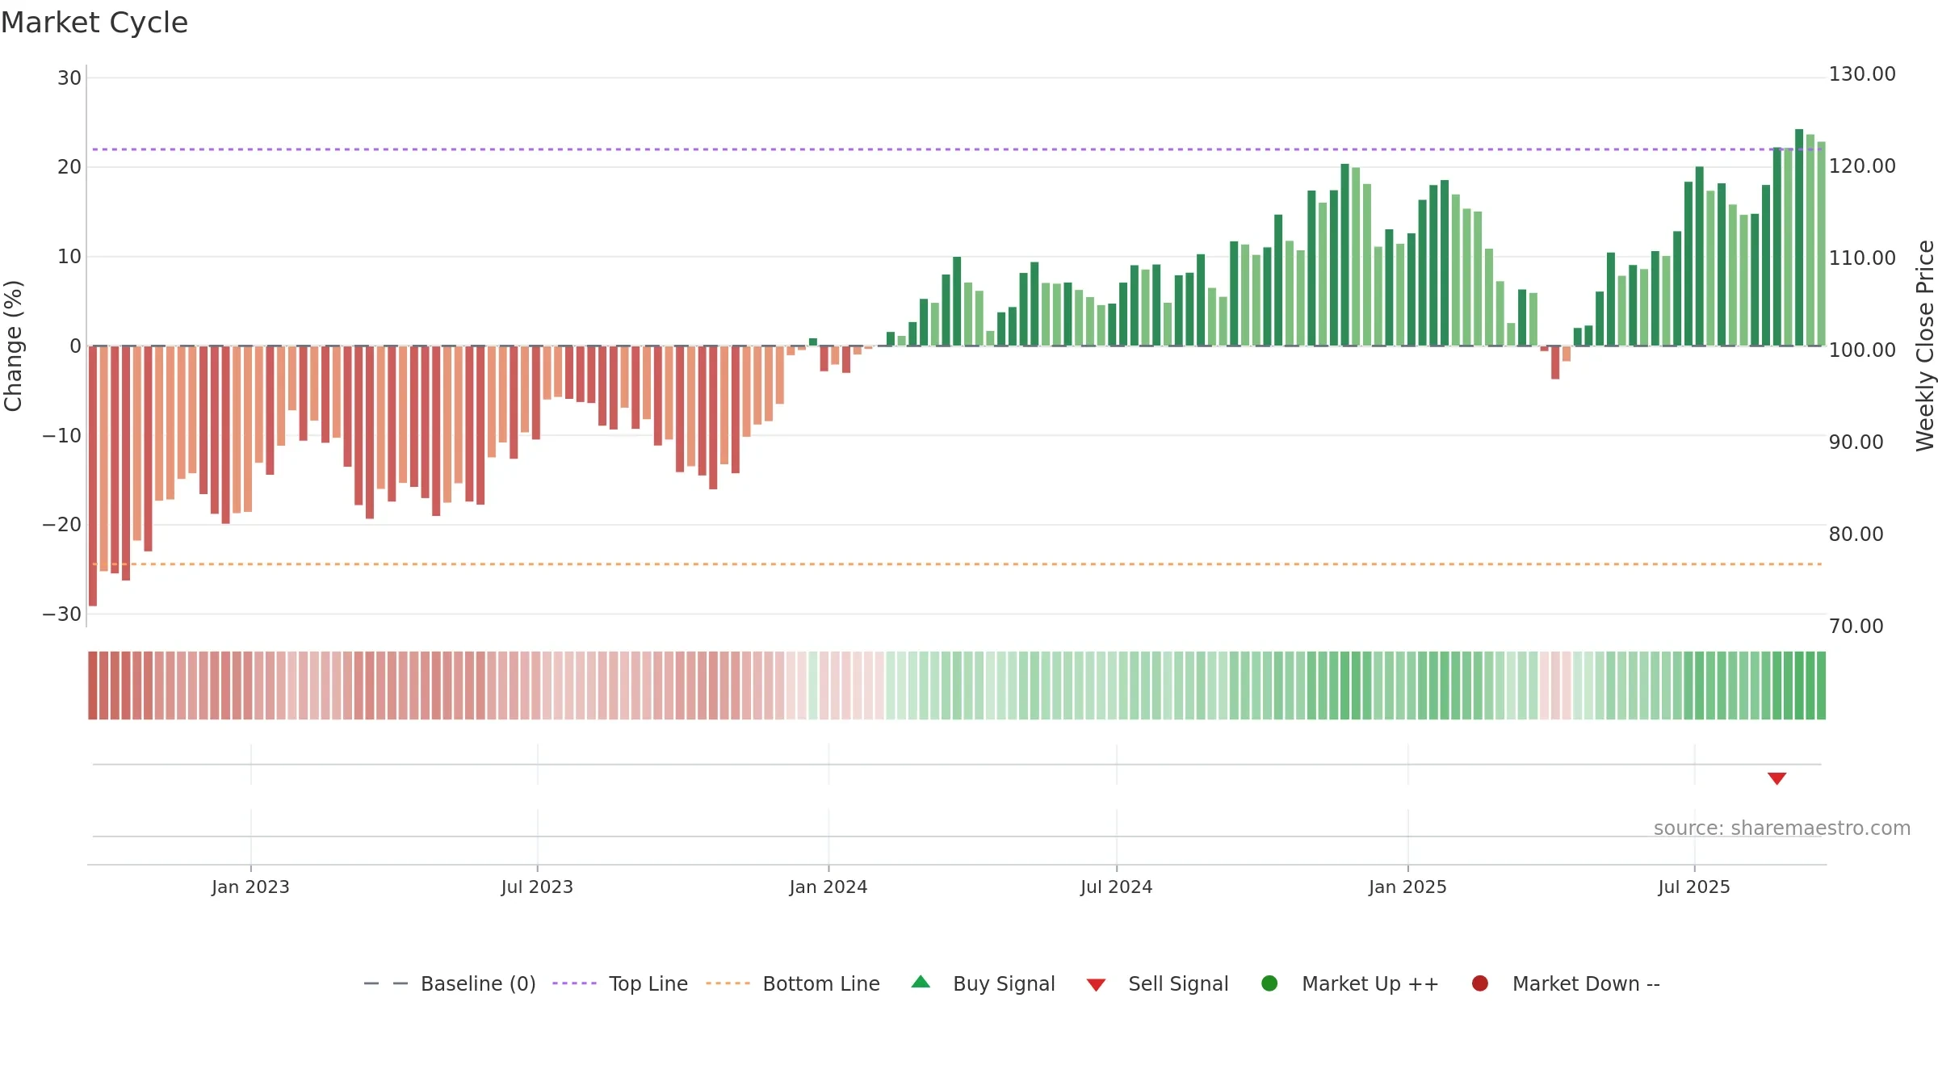Click the gray dashed Baseline legend icon
Viewport: 1938px width, 1090px height.
click(x=386, y=983)
